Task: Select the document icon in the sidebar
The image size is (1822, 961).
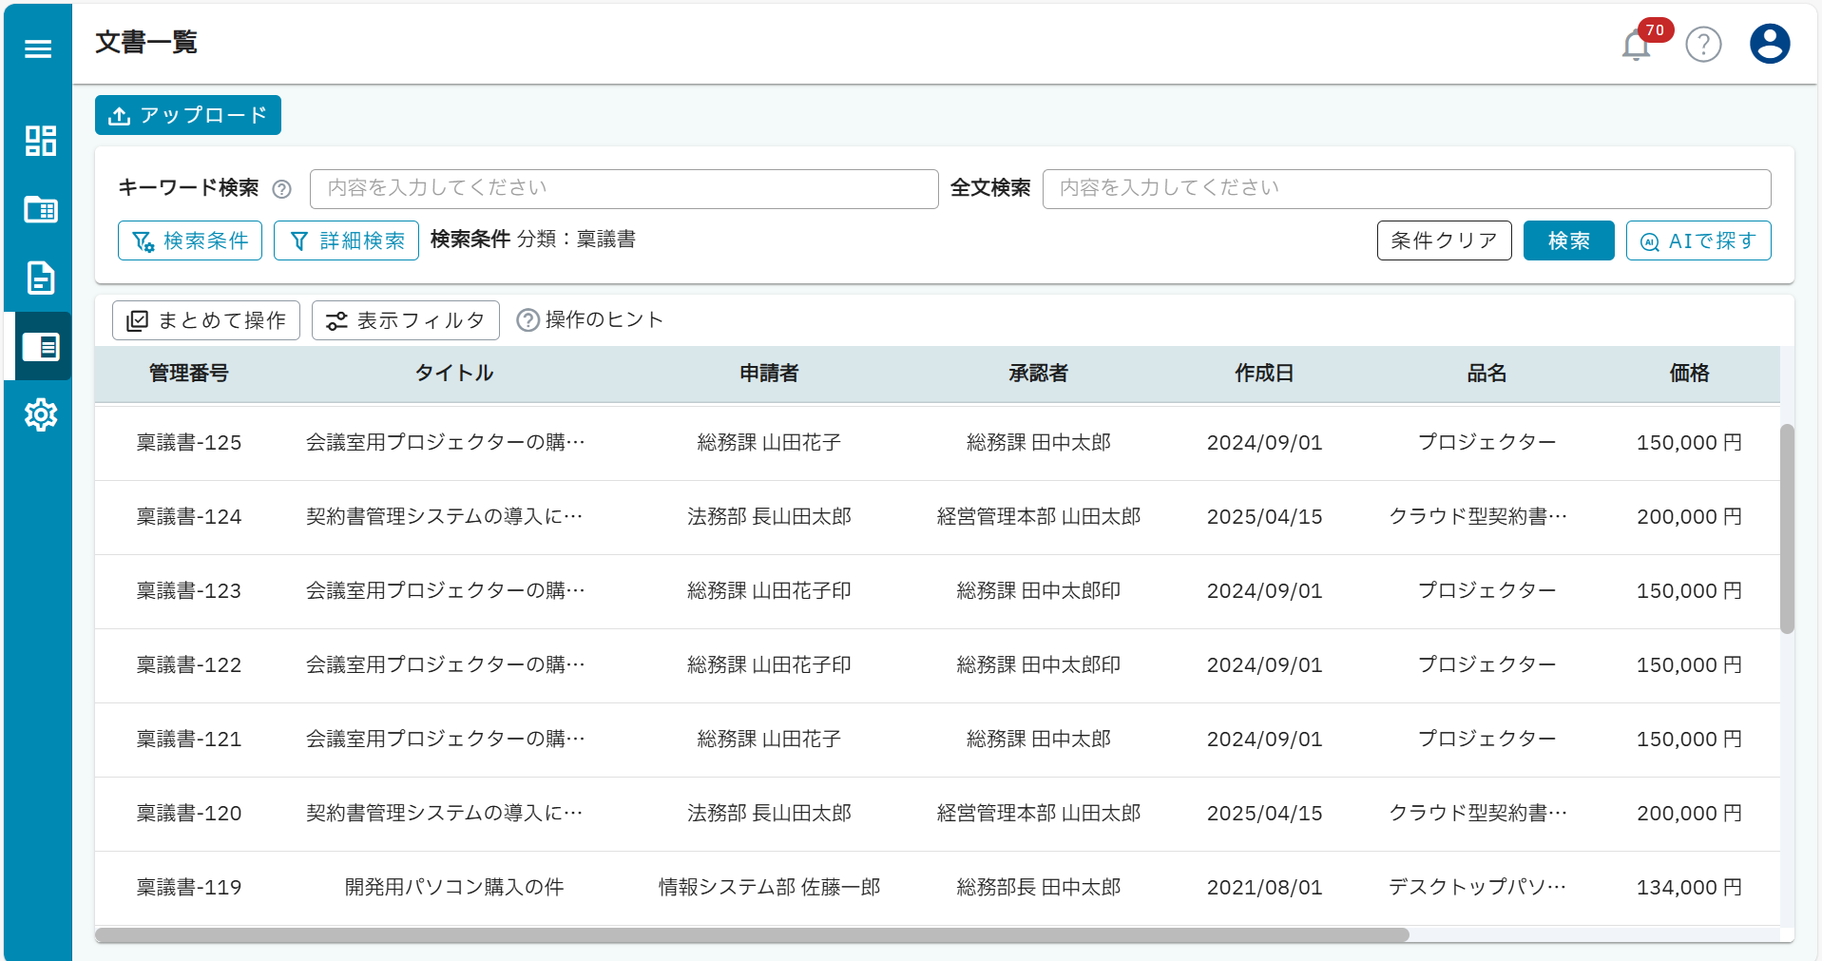Action: [x=39, y=279]
